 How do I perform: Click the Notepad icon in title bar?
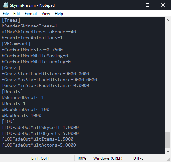(6, 5)
